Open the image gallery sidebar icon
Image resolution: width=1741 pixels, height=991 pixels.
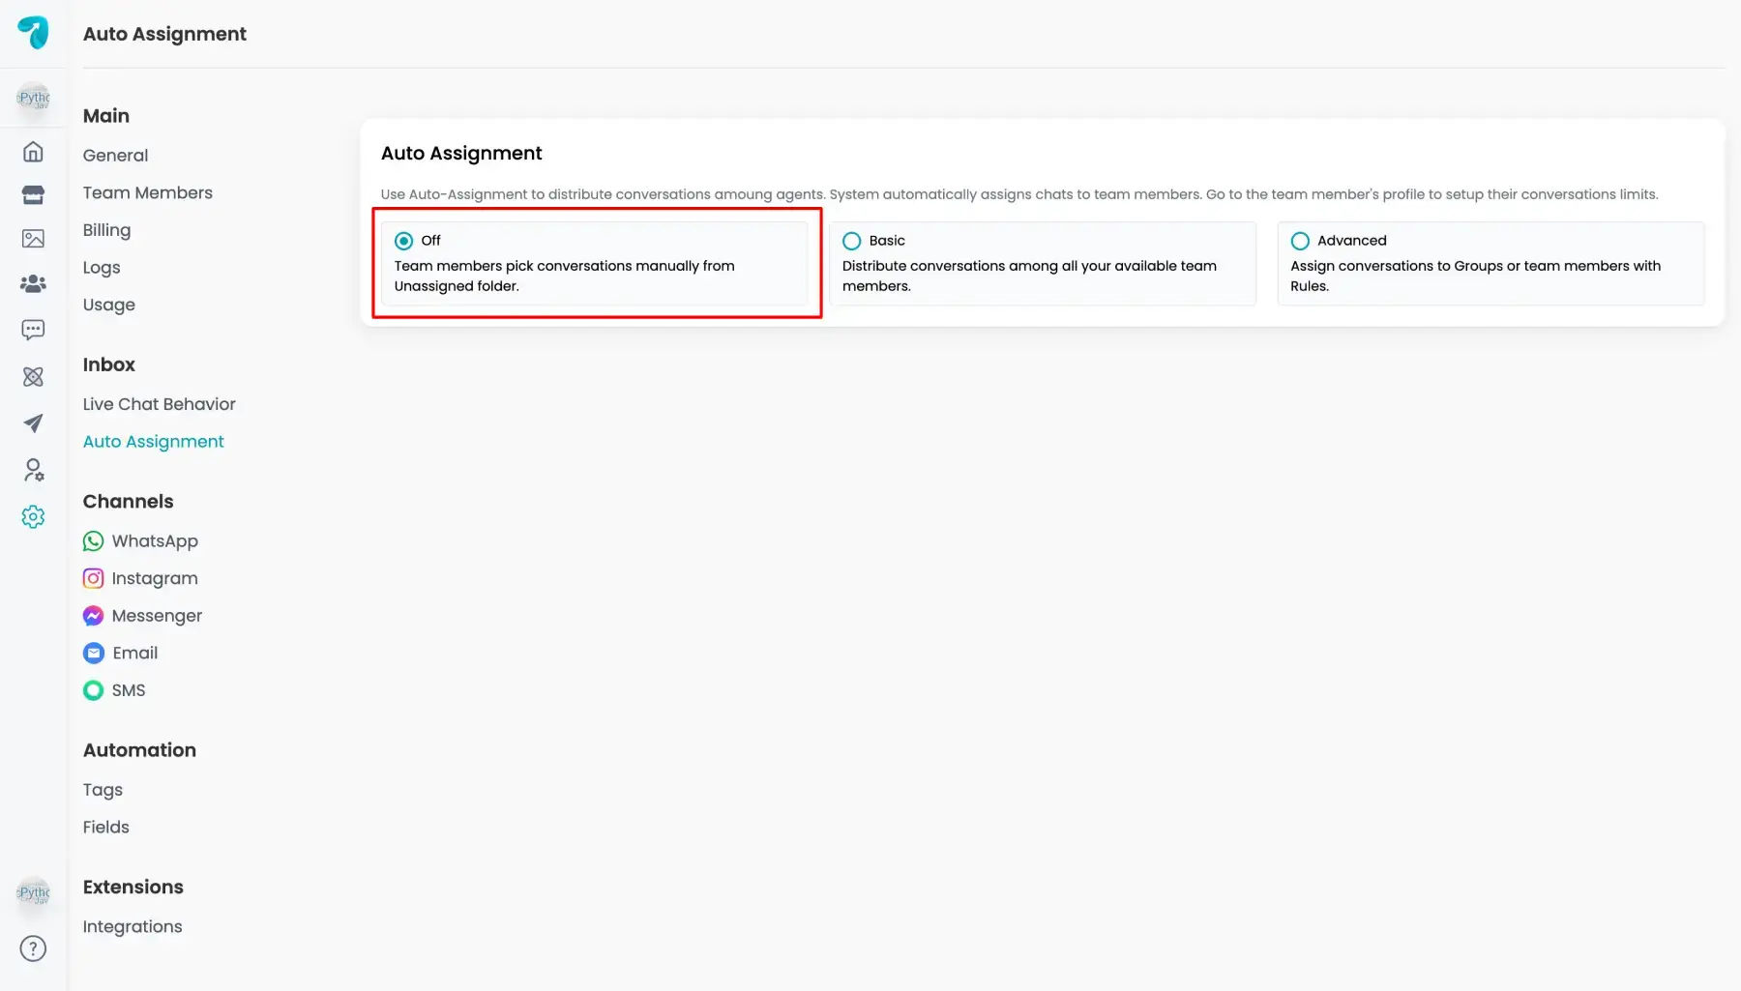pos(33,239)
